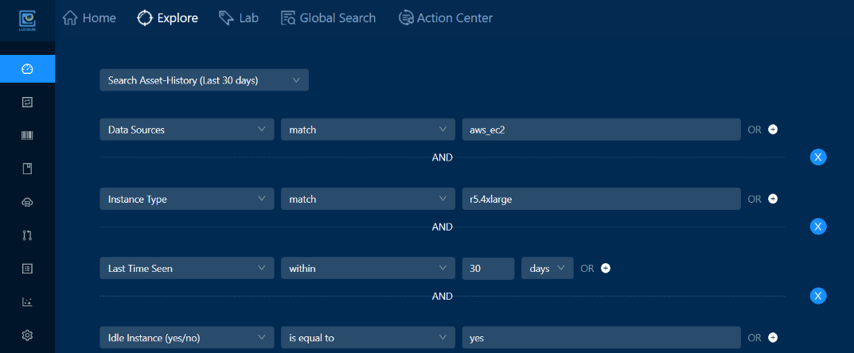
Task: Go to Action Center
Action: (446, 18)
